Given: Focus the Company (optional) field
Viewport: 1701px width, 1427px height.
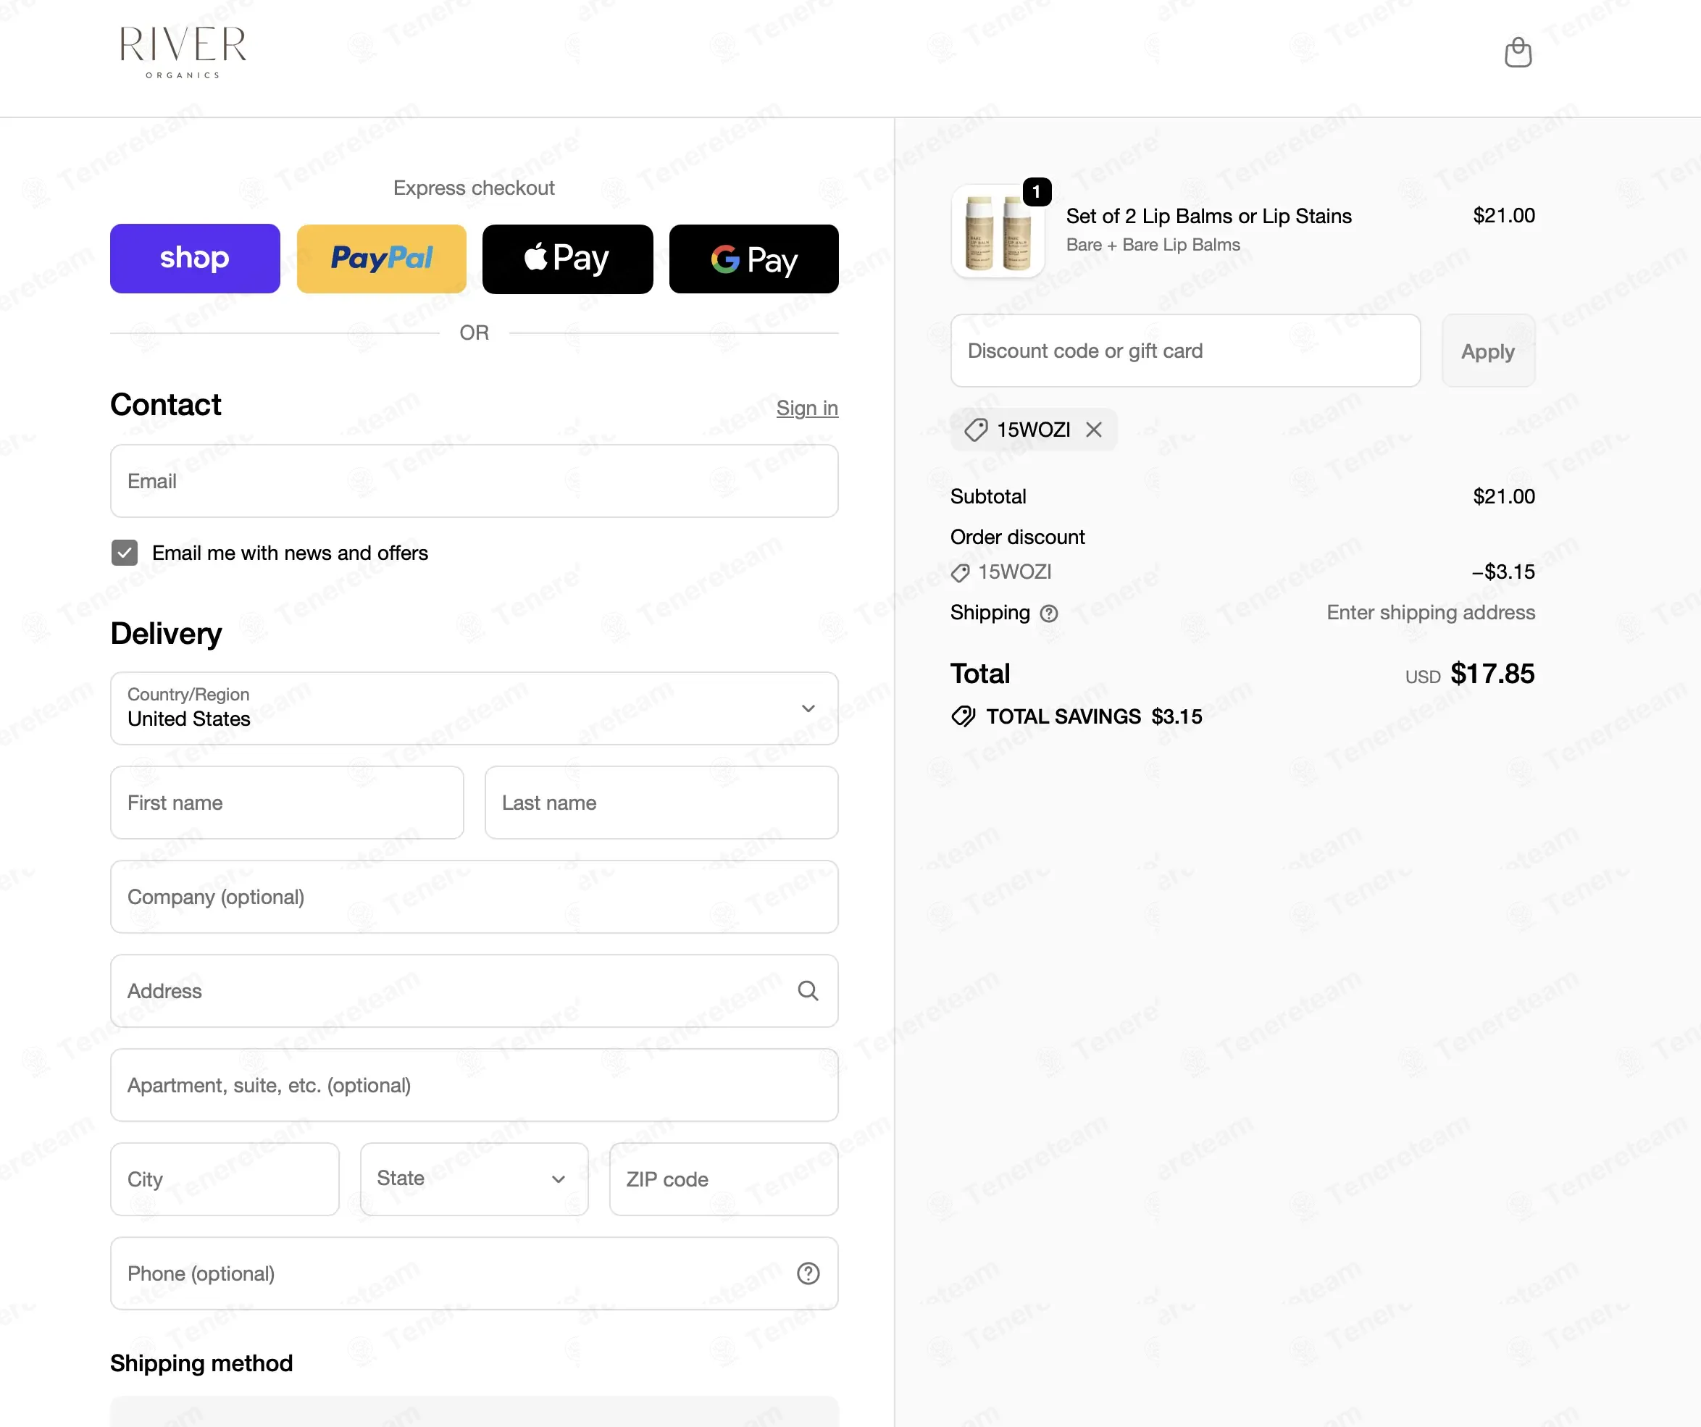Looking at the screenshot, I should 474,897.
